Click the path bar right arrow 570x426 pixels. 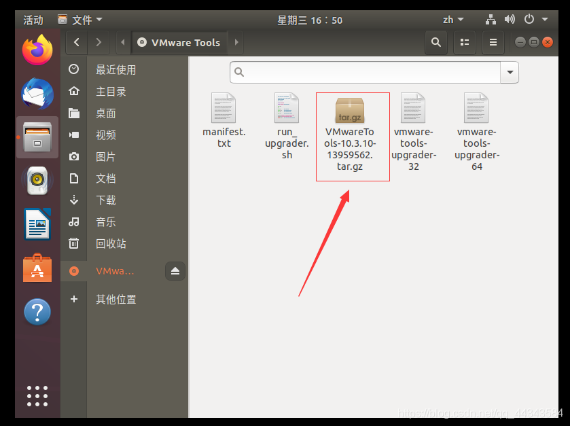click(x=236, y=42)
